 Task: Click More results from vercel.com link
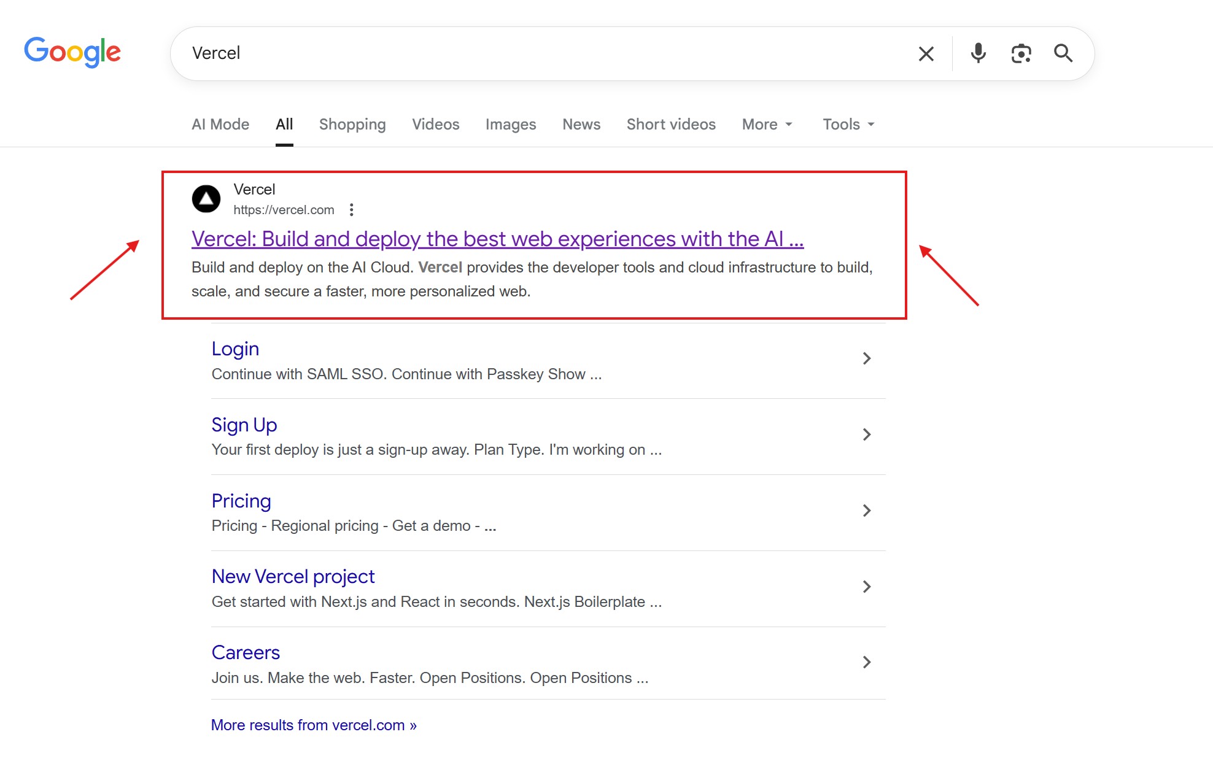314,725
